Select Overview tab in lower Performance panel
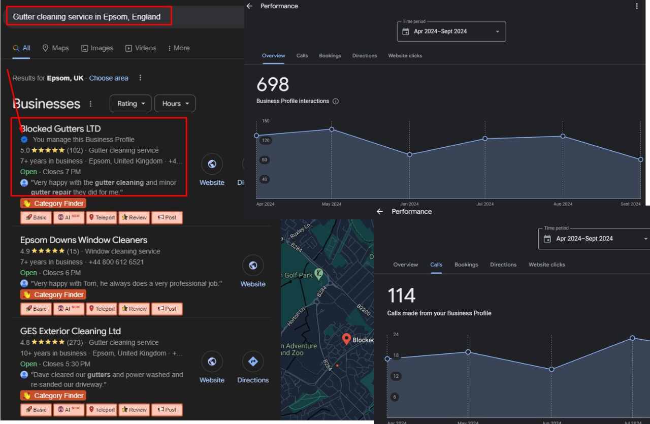 point(406,265)
